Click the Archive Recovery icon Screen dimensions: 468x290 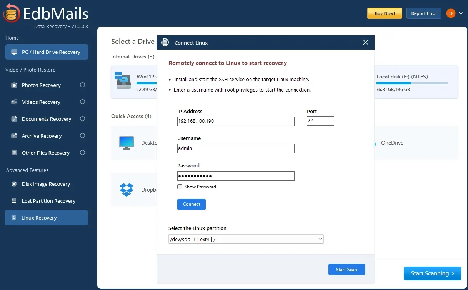14,136
